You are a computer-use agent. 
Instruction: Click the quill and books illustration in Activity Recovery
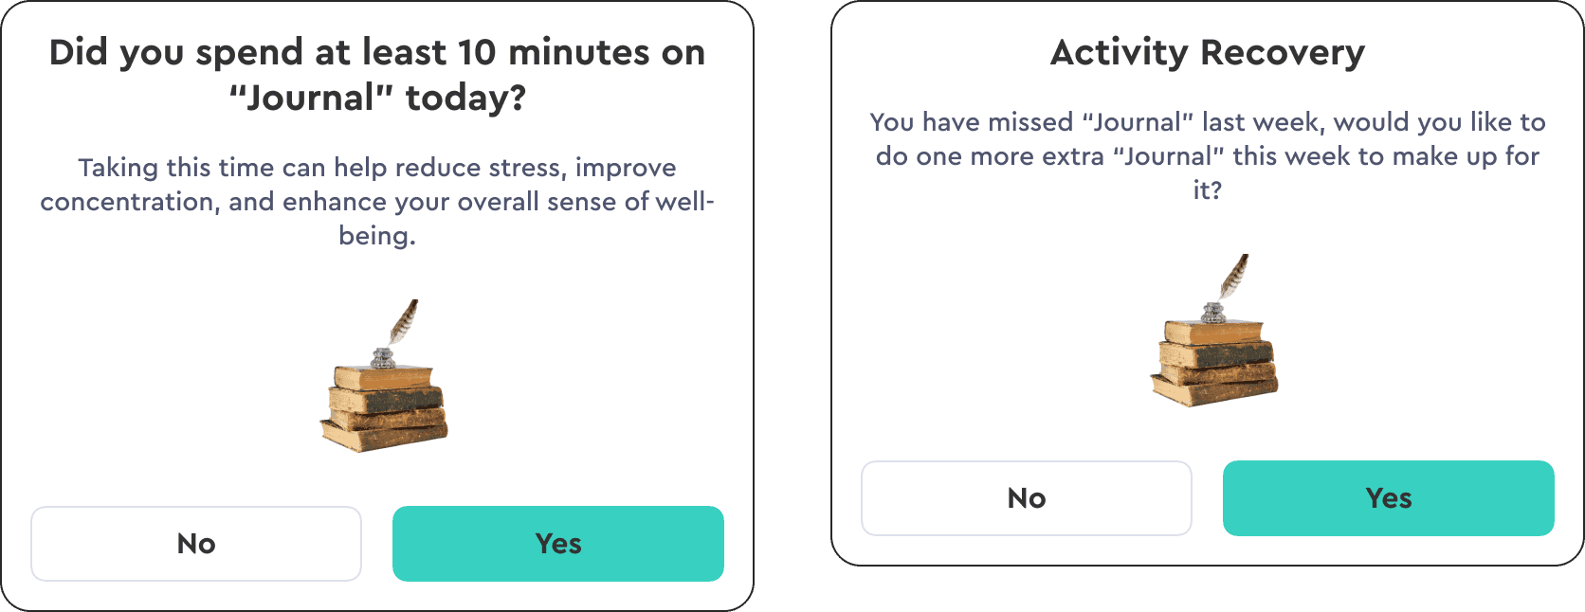click(1214, 336)
